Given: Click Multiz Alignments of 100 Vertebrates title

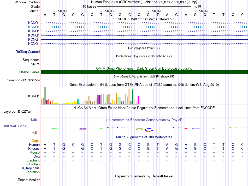Looking at the screenshot, I should pyautogui.click(x=144, y=137).
